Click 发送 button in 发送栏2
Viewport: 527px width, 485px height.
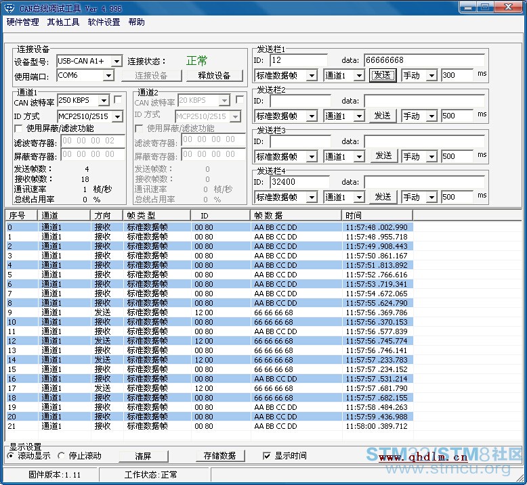pos(383,116)
